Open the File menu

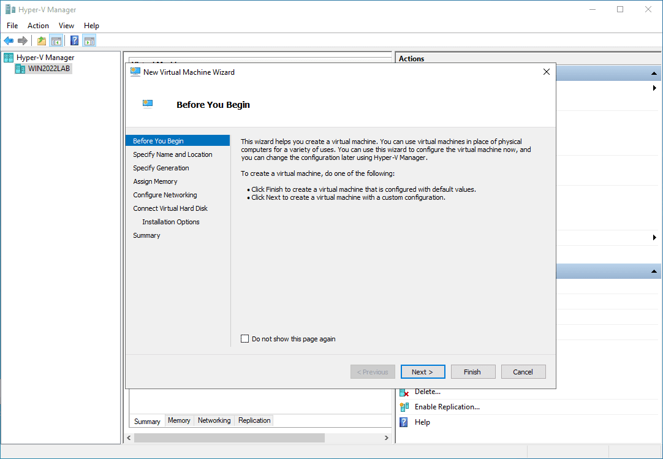pos(12,26)
